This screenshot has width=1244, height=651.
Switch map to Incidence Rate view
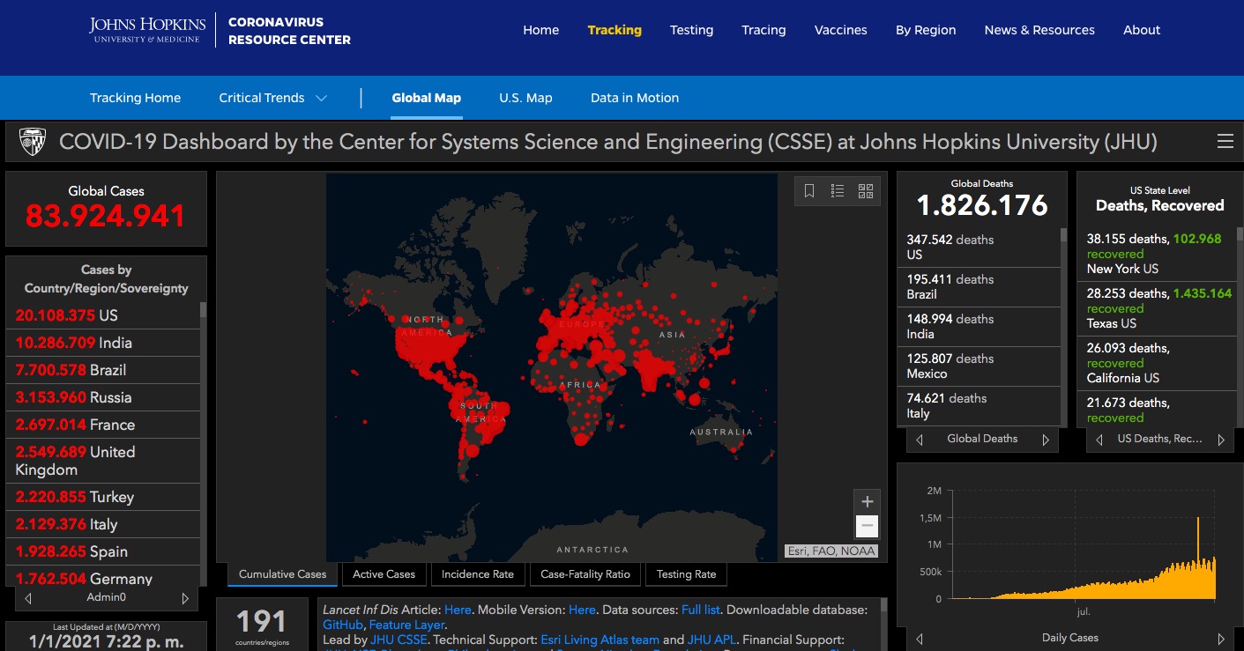tap(478, 574)
